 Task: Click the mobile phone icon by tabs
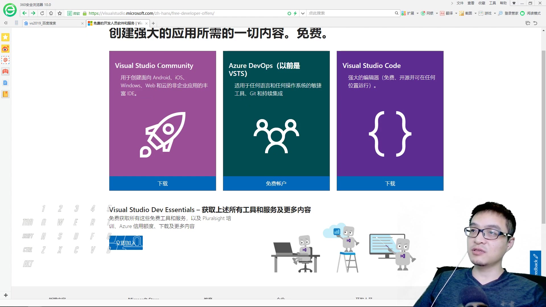pyautogui.click(x=16, y=23)
